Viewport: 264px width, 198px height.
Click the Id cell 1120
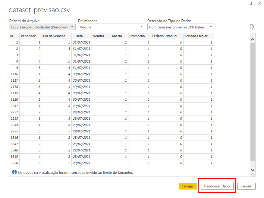point(14,99)
